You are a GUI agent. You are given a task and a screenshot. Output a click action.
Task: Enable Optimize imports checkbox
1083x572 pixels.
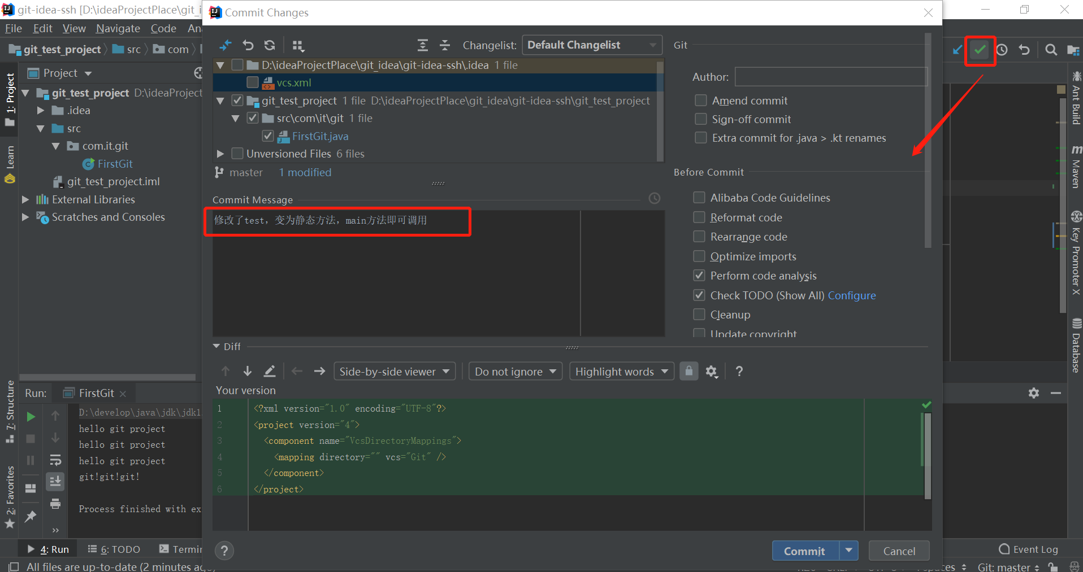699,256
